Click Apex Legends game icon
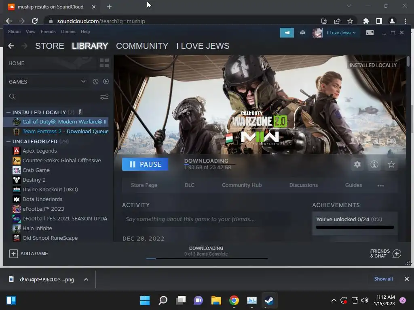 point(16,151)
